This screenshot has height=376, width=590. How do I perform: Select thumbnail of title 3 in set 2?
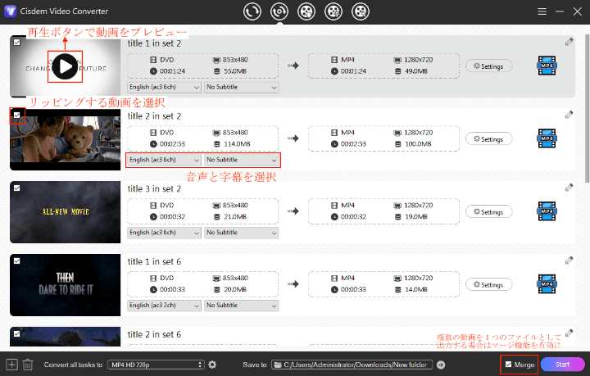tap(65, 212)
